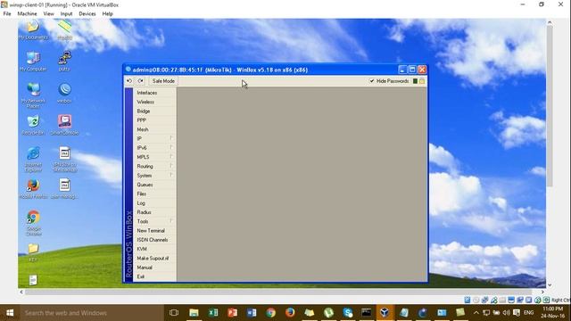The width and height of the screenshot is (571, 321).
Task: Click the uTorrent taskbar icon
Action: point(328,313)
